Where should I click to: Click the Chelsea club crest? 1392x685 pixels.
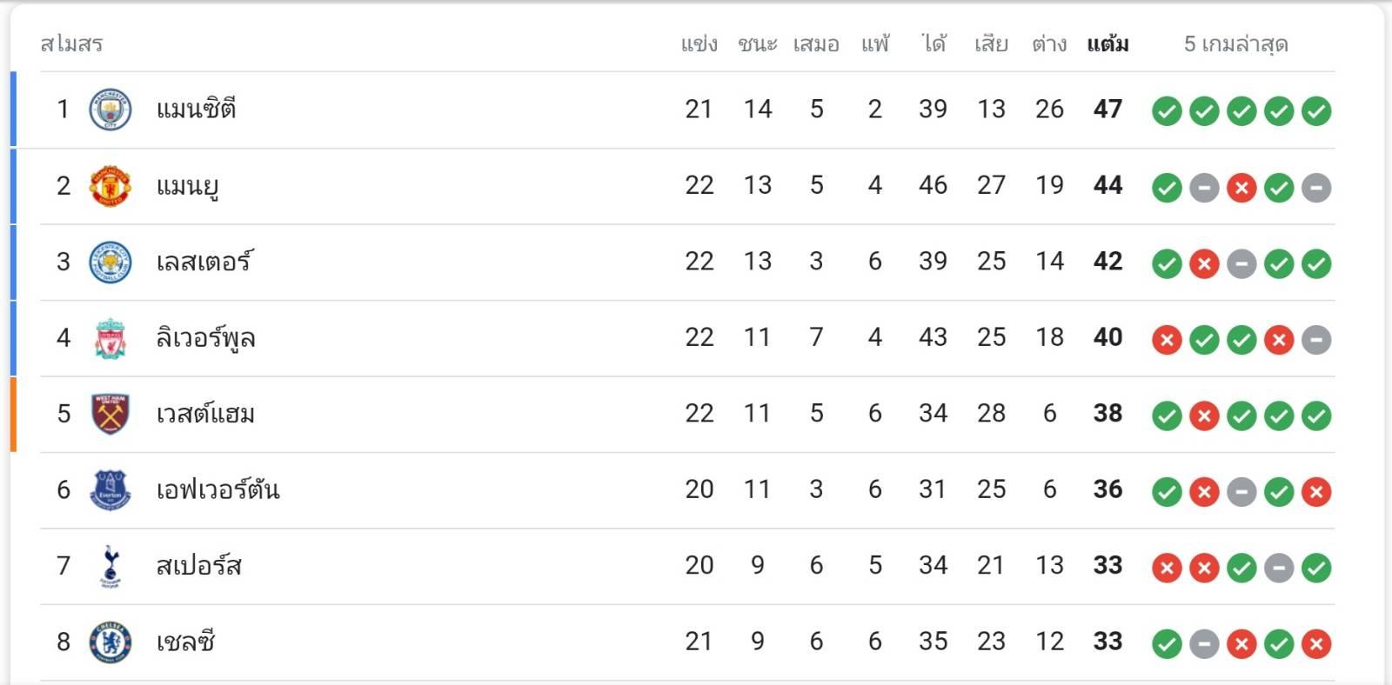110,642
